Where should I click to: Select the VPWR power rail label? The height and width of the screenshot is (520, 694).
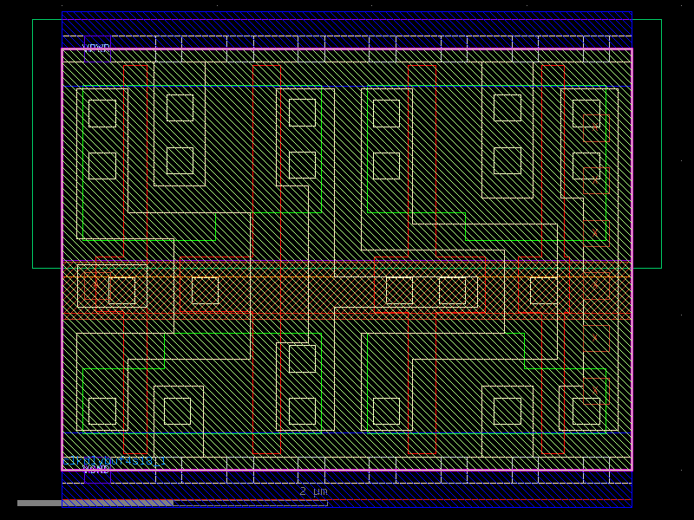(x=95, y=46)
